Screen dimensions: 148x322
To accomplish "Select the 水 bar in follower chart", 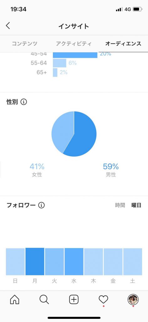I will pos(74,262).
